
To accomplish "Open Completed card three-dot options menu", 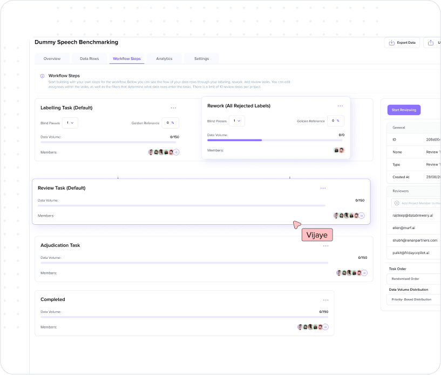I will pyautogui.click(x=325, y=300).
